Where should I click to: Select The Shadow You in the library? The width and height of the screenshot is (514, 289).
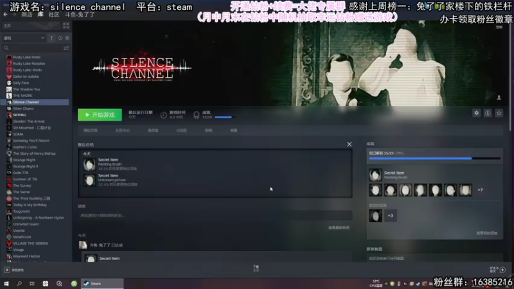[26, 89]
